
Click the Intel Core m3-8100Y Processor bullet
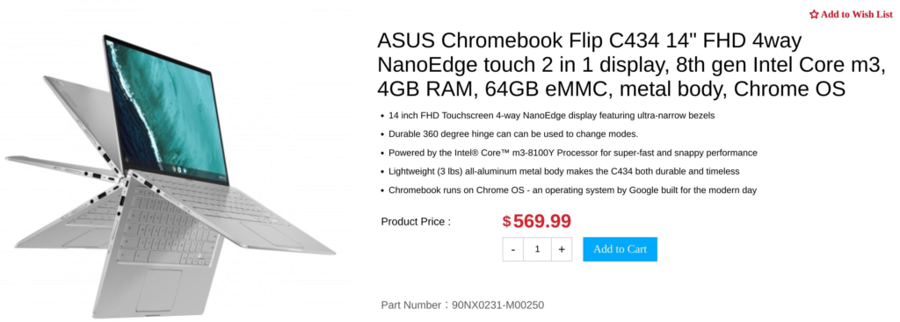[x=573, y=153]
